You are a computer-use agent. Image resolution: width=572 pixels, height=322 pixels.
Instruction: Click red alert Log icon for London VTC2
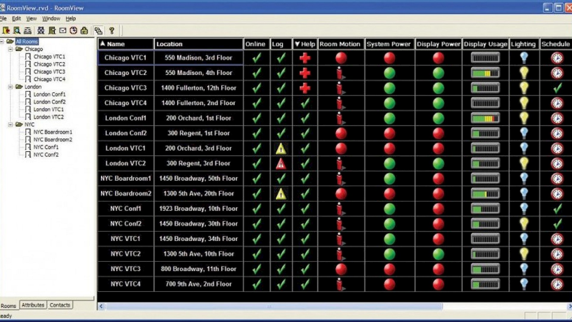281,164
